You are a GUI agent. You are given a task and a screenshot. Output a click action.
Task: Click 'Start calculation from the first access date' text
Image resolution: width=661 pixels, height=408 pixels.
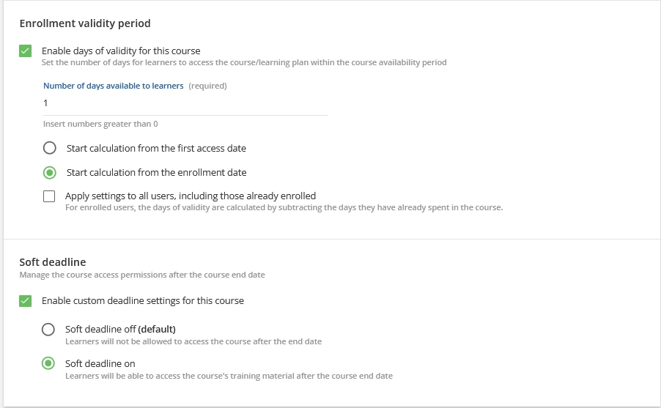pos(156,148)
